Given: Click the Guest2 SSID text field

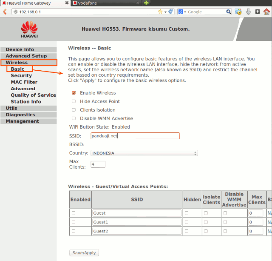Looking at the screenshot, I should (137, 231).
